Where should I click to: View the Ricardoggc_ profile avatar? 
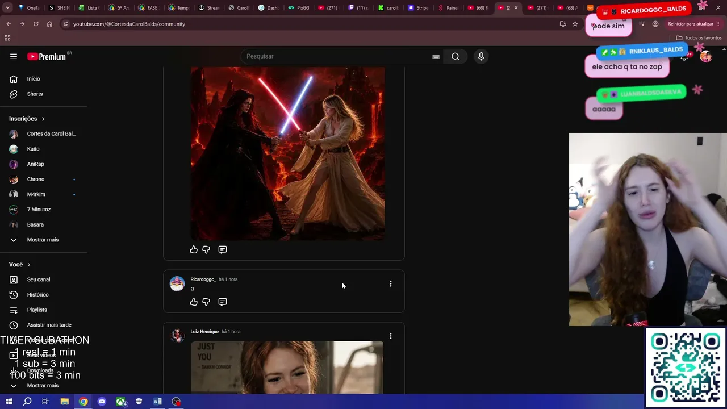point(177,283)
